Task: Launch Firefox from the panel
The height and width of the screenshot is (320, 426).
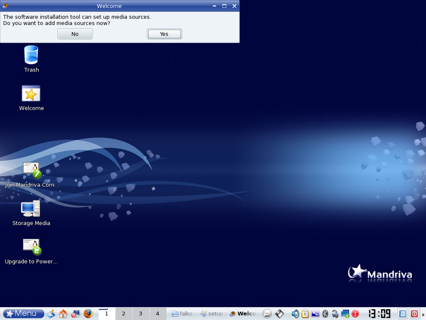Action: tap(88, 314)
